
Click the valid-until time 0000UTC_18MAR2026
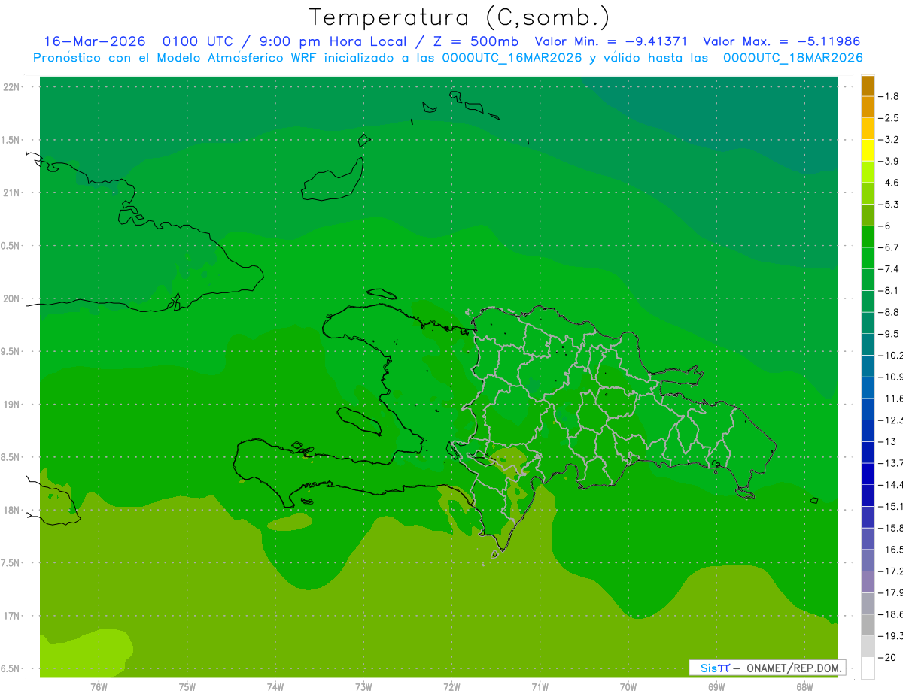[x=792, y=58]
